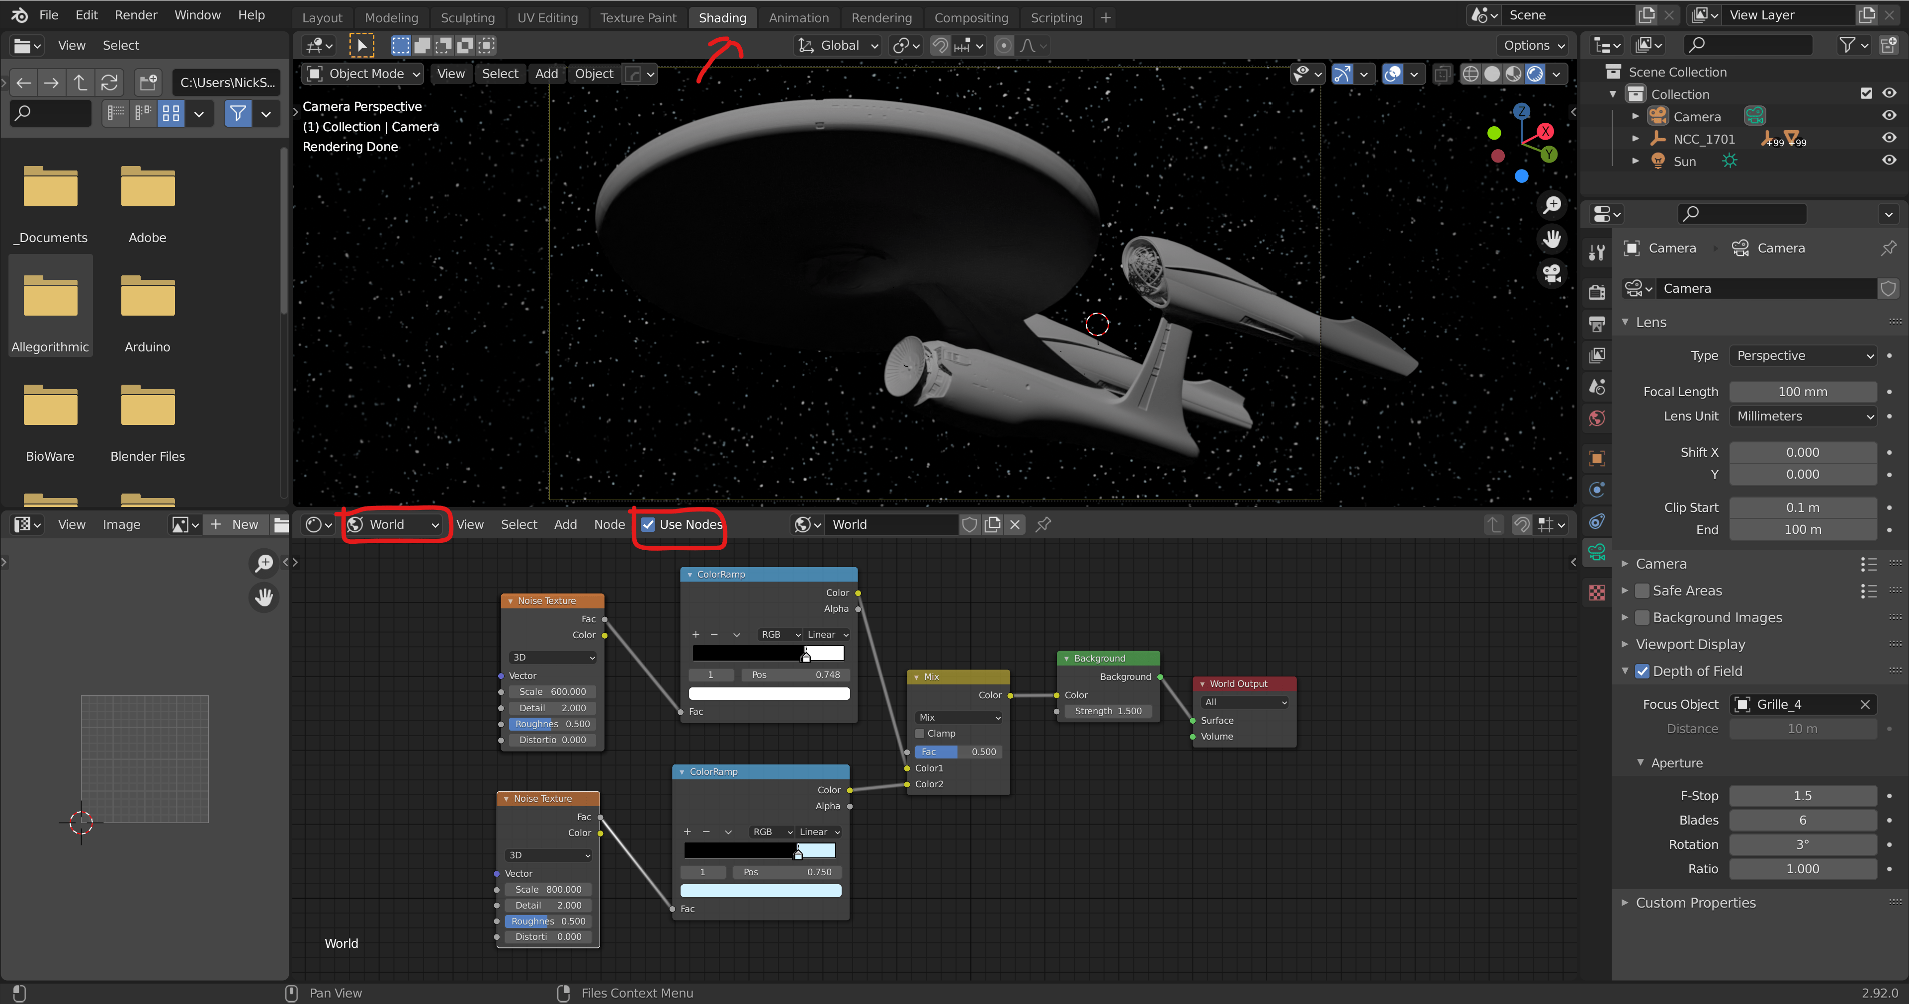Open the Object Constraints Properties tab

click(1596, 522)
